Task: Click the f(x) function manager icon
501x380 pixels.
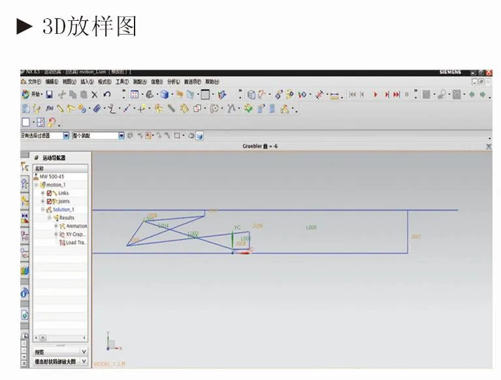Action: click(49, 109)
